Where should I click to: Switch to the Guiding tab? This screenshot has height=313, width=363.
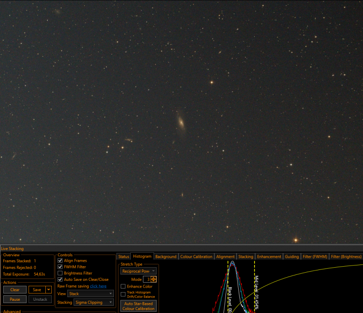point(292,256)
